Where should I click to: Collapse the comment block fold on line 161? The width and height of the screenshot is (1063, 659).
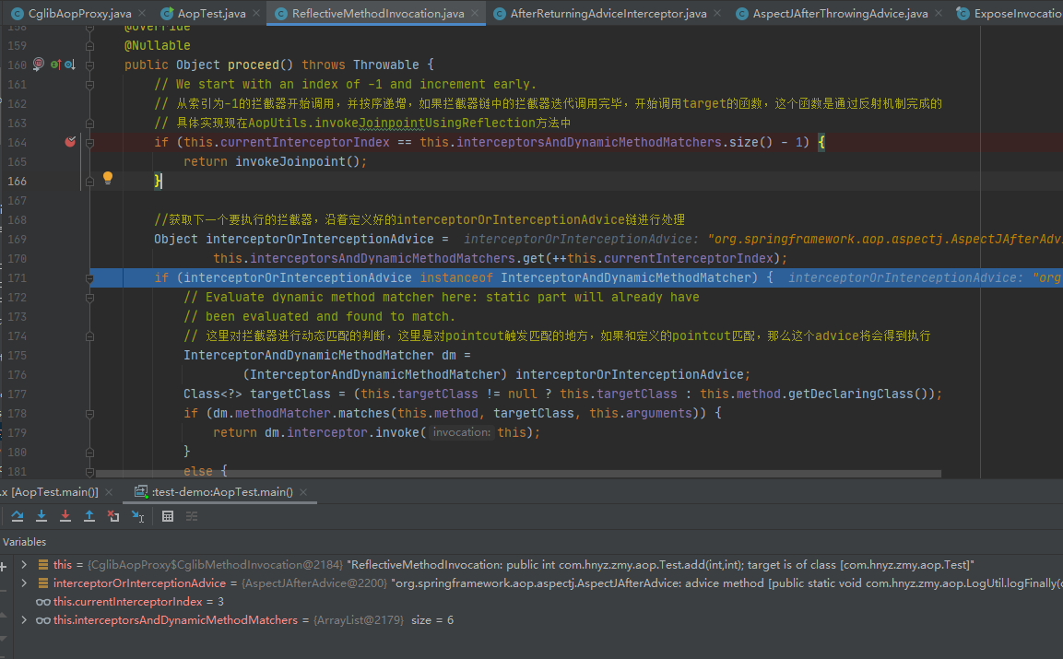(x=89, y=85)
